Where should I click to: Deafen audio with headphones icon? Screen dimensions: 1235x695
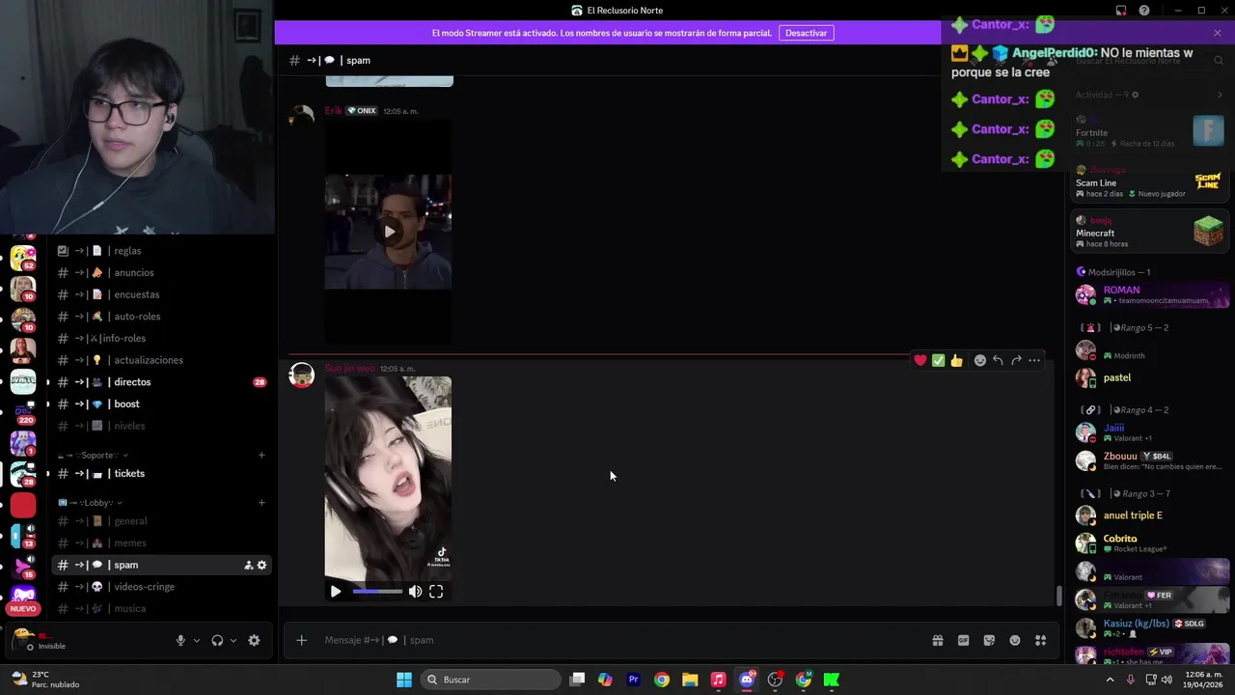[217, 640]
